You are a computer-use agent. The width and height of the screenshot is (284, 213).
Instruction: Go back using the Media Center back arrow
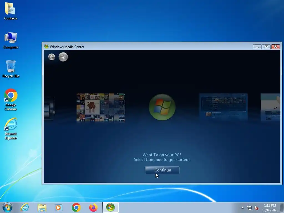pyautogui.click(x=52, y=57)
